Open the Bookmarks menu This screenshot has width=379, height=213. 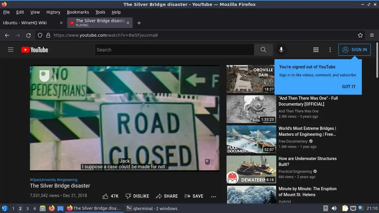pyautogui.click(x=78, y=12)
